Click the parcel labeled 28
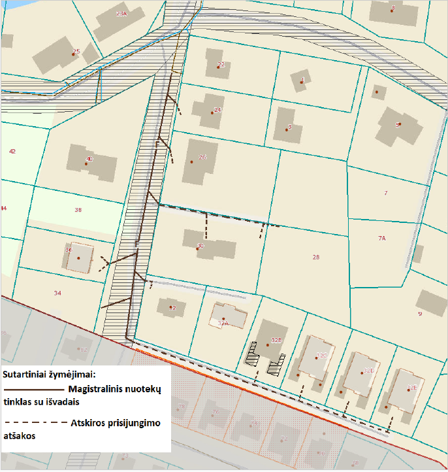This screenshot has height=472, width=448. (316, 258)
